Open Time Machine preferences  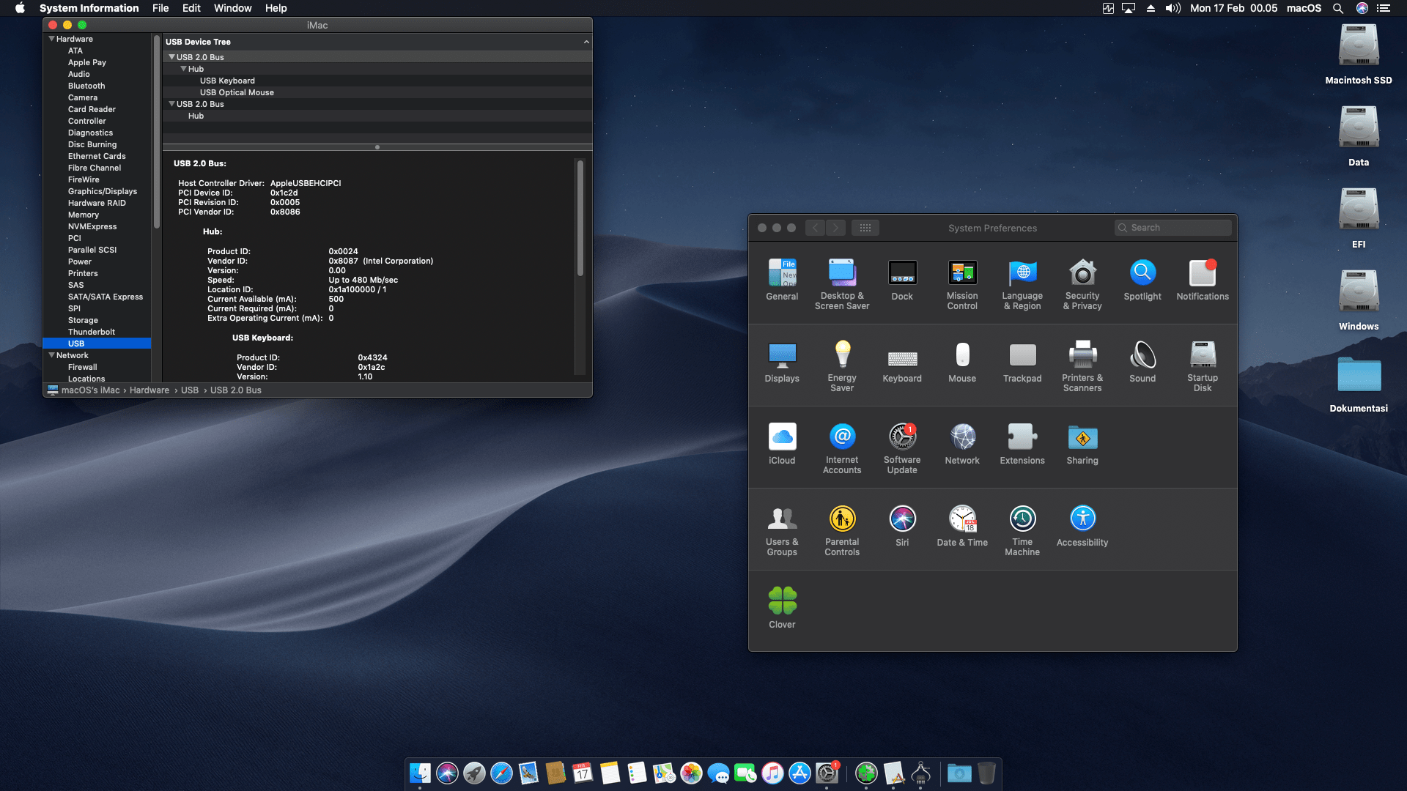click(x=1022, y=530)
